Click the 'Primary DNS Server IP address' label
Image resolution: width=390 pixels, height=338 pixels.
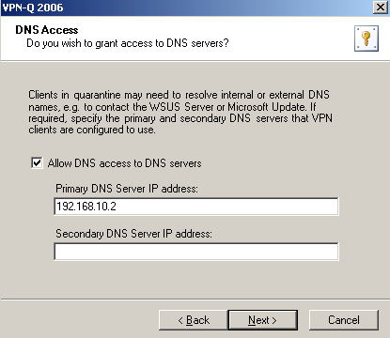[x=127, y=189]
